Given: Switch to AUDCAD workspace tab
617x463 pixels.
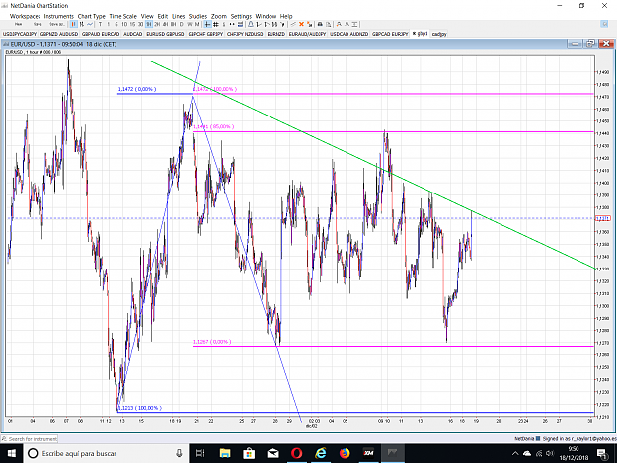Looking at the screenshot, I should (132, 34).
